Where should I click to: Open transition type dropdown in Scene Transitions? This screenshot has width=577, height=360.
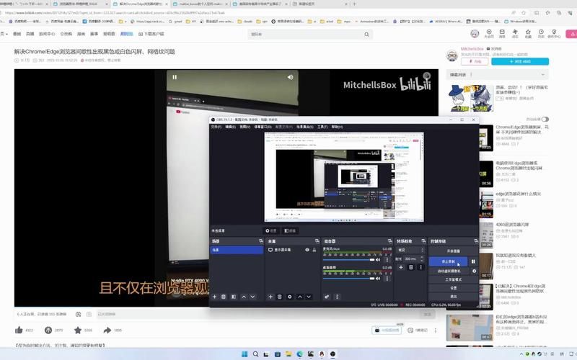pos(410,250)
